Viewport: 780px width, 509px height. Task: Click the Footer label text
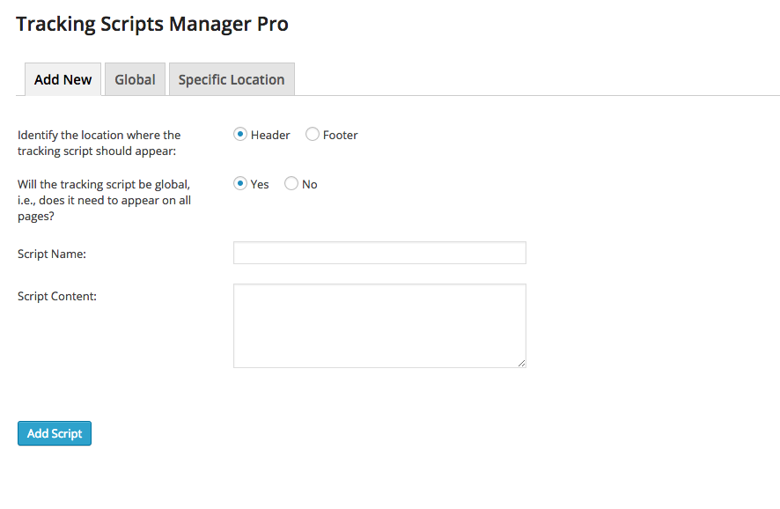[340, 136]
